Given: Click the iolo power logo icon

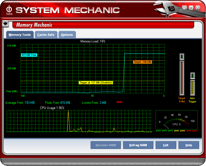Looking at the screenshot, I should [x=9, y=10].
